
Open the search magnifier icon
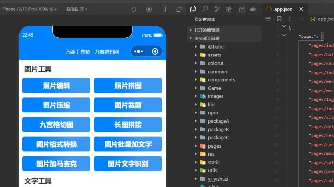click(x=205, y=9)
